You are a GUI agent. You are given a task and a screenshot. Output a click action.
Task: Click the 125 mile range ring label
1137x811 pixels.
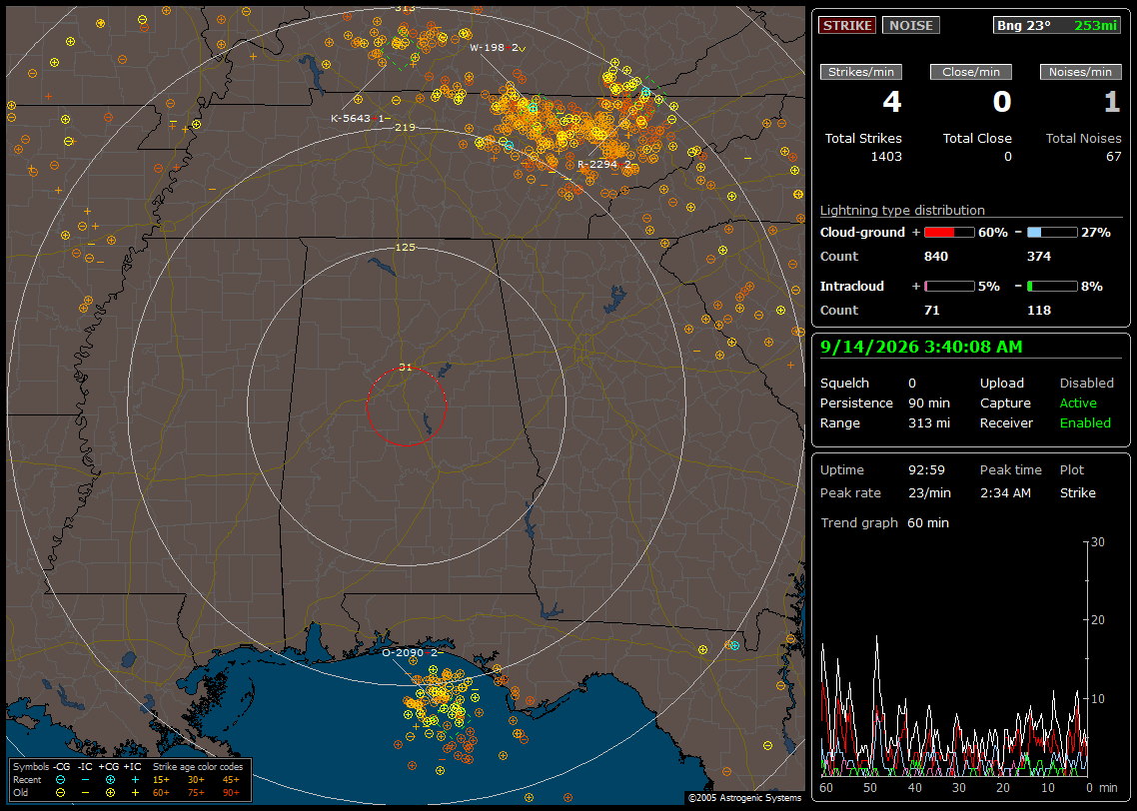(405, 247)
